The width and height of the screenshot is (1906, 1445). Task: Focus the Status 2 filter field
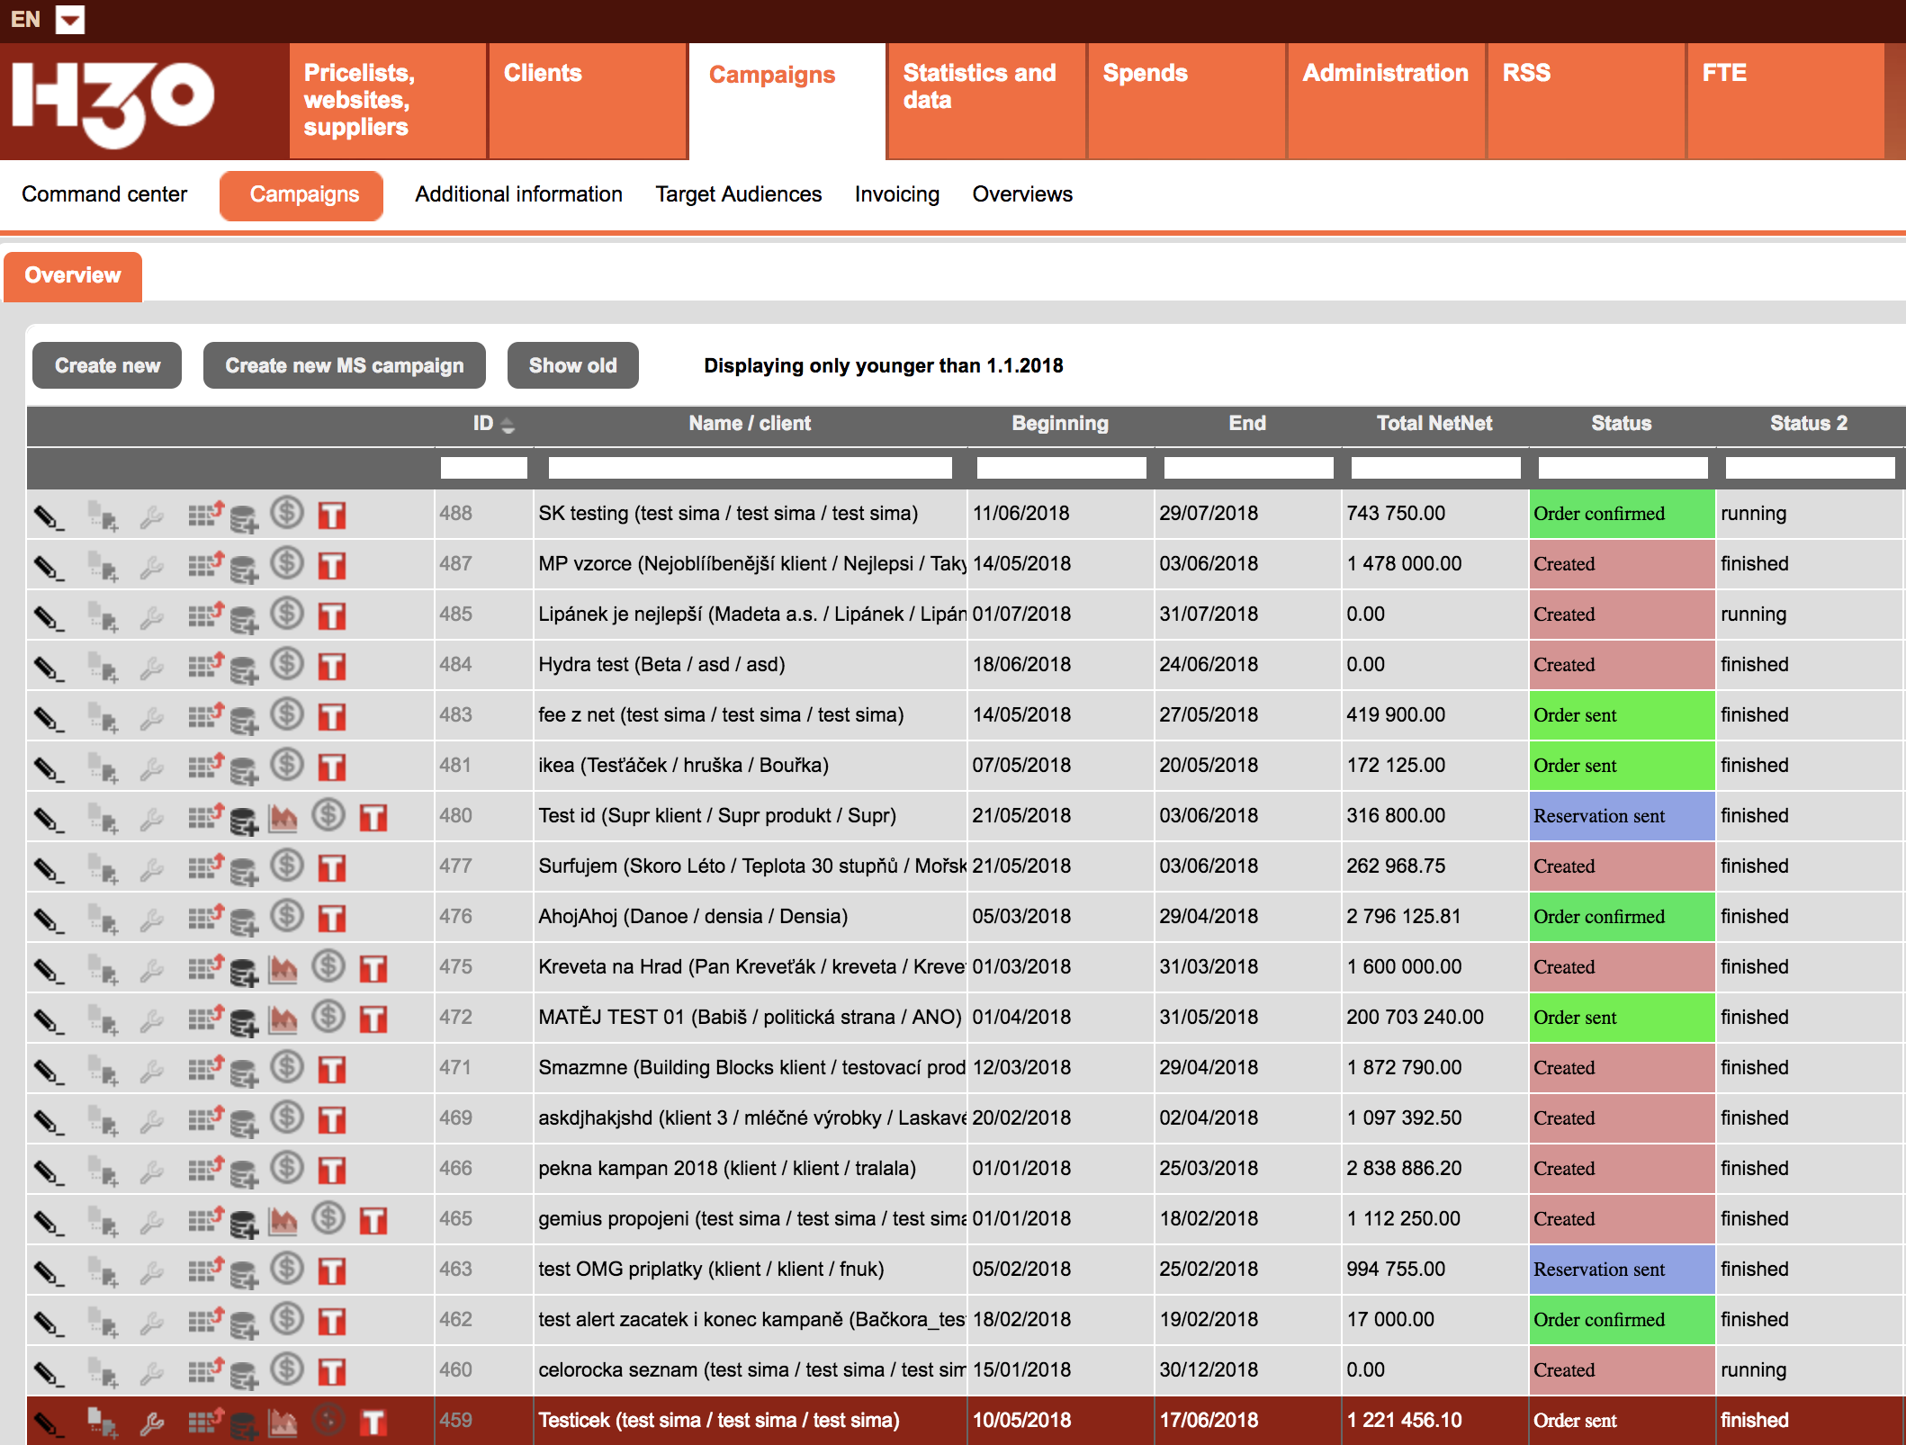1811,468
